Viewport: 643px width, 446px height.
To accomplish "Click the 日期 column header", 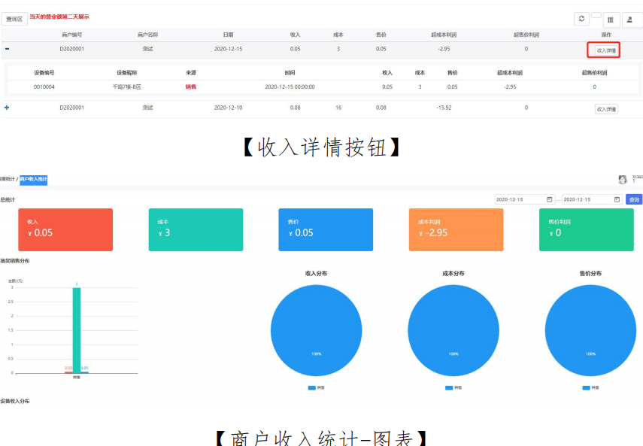I will coord(228,35).
